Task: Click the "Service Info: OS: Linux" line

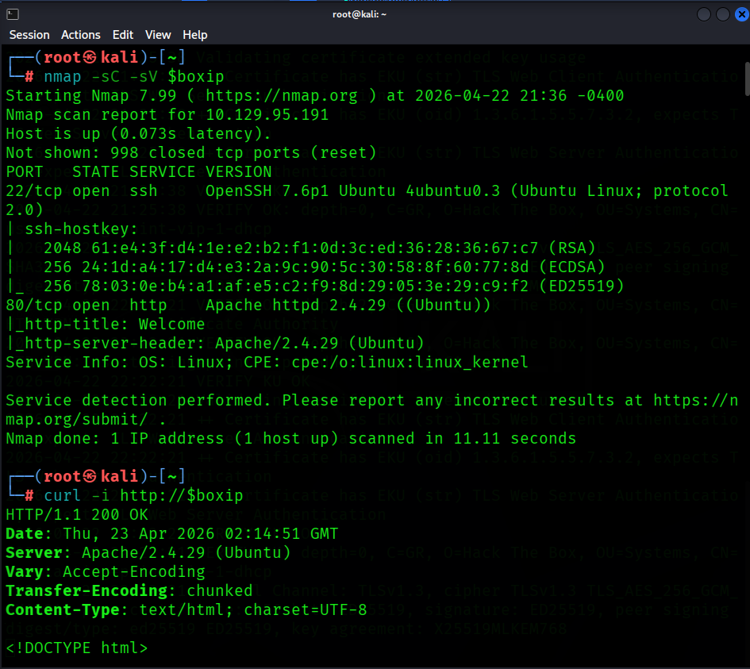Action: pos(119,363)
